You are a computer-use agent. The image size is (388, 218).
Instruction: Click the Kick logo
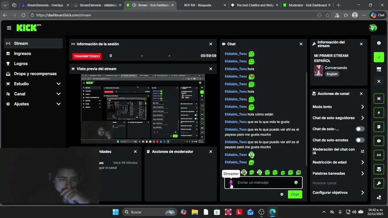point(28,28)
